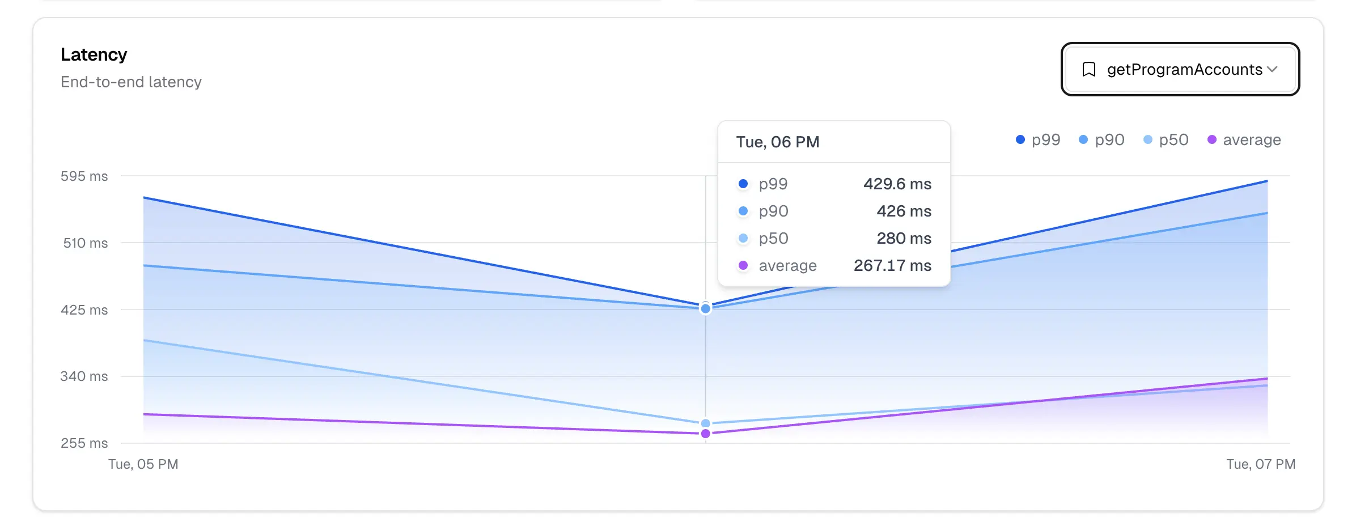Expand the method selector chevron arrow

coord(1272,69)
